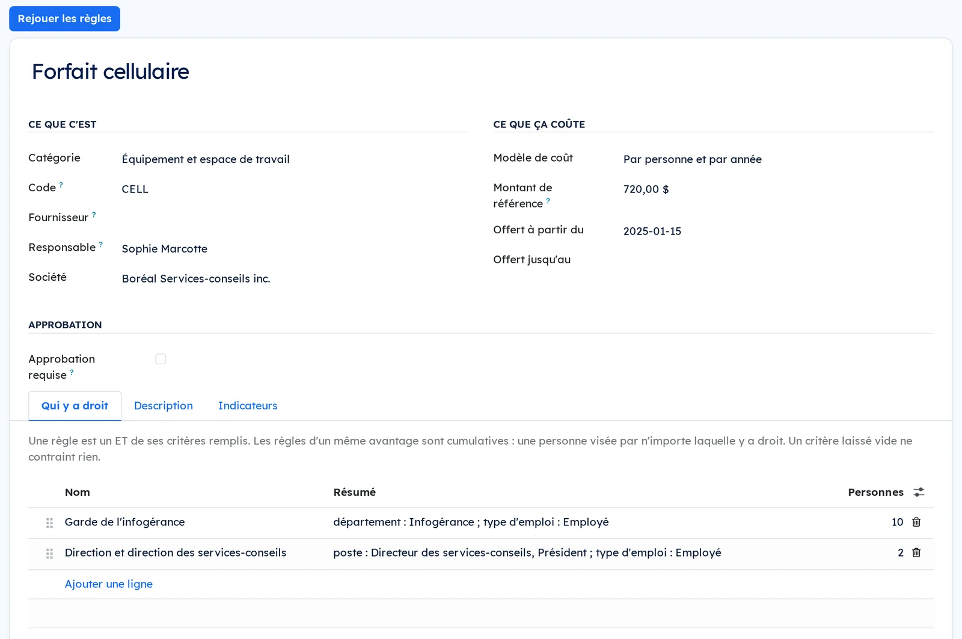The height and width of the screenshot is (639, 962).
Task: Grab the drag handle for Garde de l'infogérance
Action: 49,523
